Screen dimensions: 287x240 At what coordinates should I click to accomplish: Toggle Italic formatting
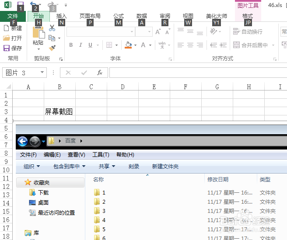click(x=80, y=45)
